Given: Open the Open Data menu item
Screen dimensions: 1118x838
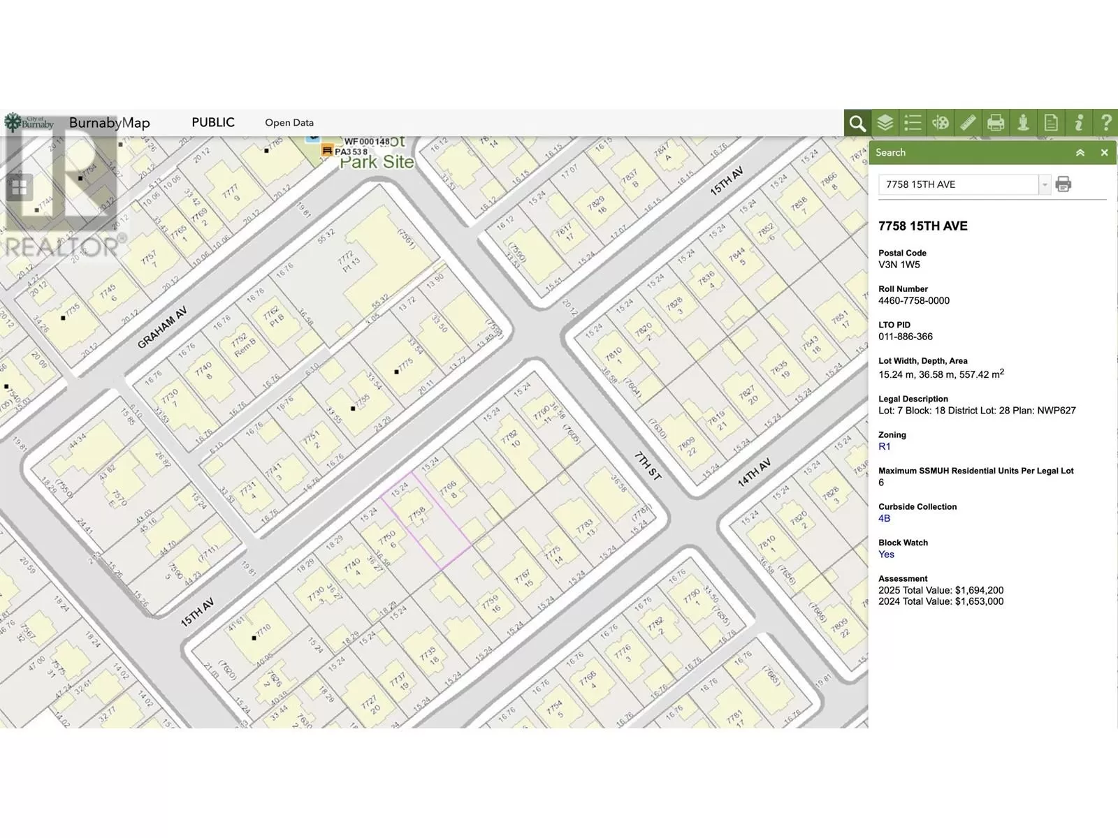Looking at the screenshot, I should point(289,123).
